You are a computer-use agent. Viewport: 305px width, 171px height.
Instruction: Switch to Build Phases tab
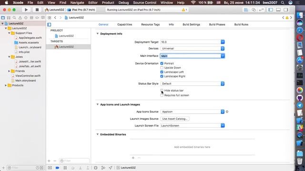point(217,25)
